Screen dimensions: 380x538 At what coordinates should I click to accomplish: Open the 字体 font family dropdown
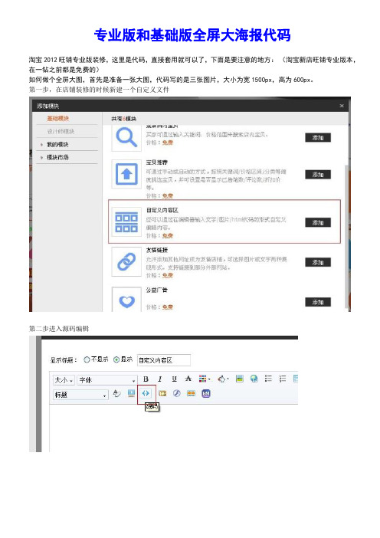(107, 380)
